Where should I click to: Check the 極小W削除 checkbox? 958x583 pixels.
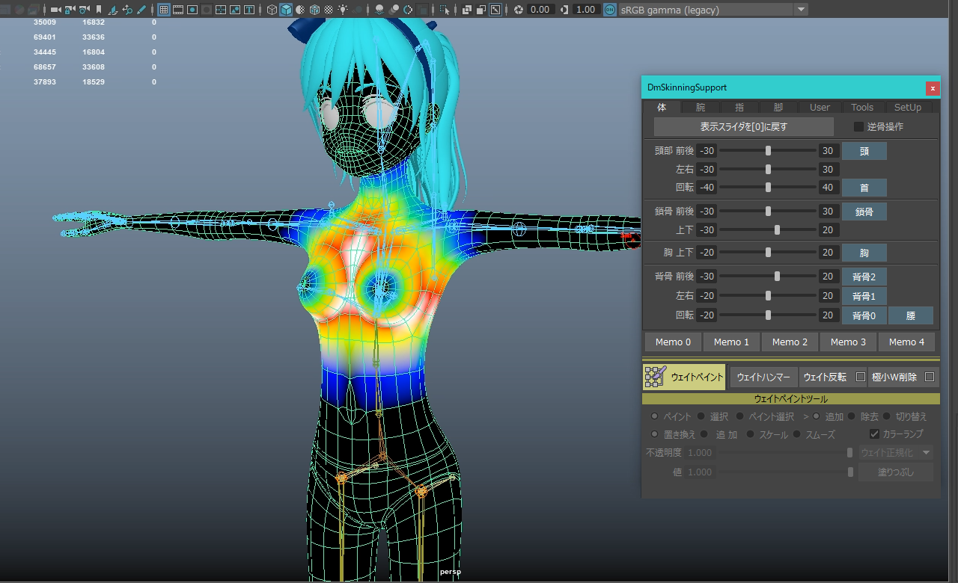[x=930, y=377]
